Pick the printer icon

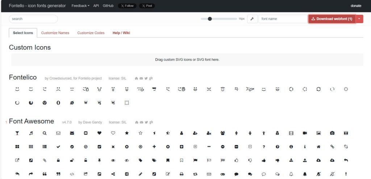pos(182,174)
